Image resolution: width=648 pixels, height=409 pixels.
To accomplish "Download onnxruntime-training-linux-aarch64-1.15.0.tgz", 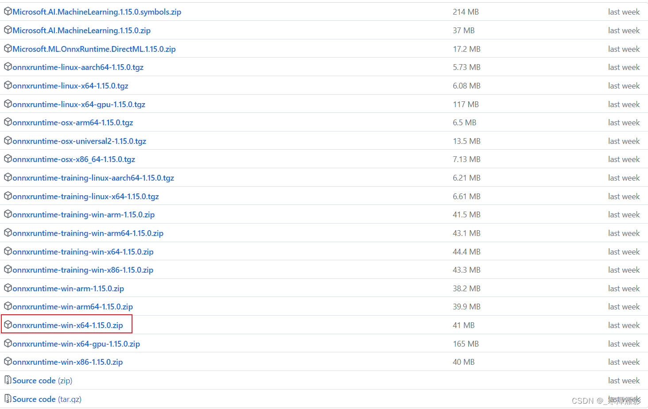I will click(x=93, y=178).
